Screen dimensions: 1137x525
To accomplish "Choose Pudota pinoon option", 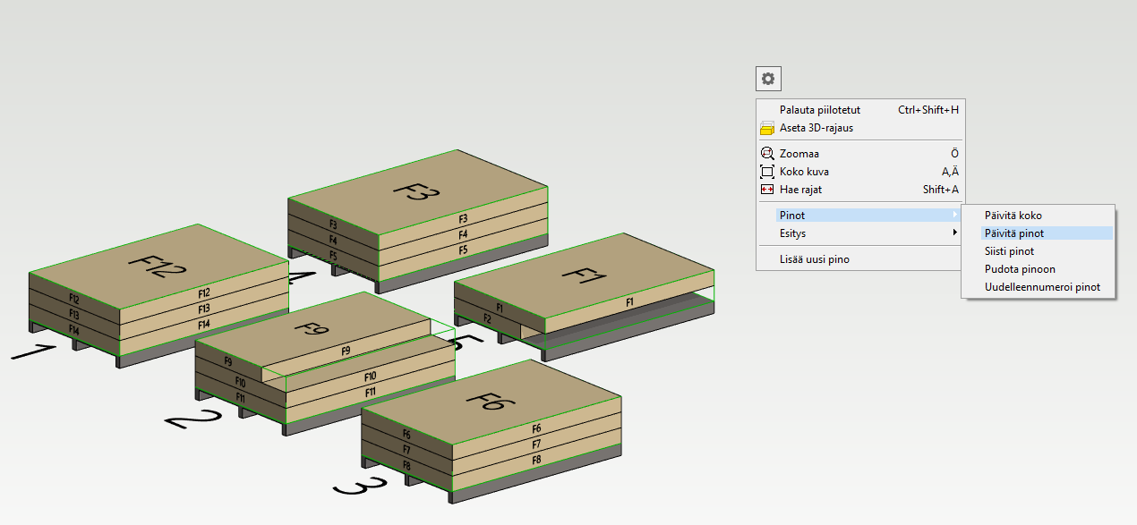I will [x=1020, y=269].
